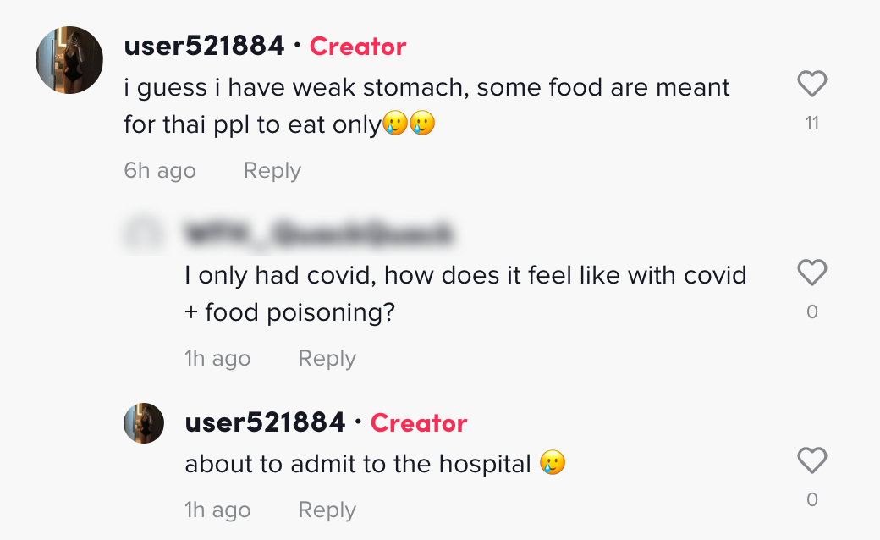Select the user521884 username on the hospital reply

[265, 422]
